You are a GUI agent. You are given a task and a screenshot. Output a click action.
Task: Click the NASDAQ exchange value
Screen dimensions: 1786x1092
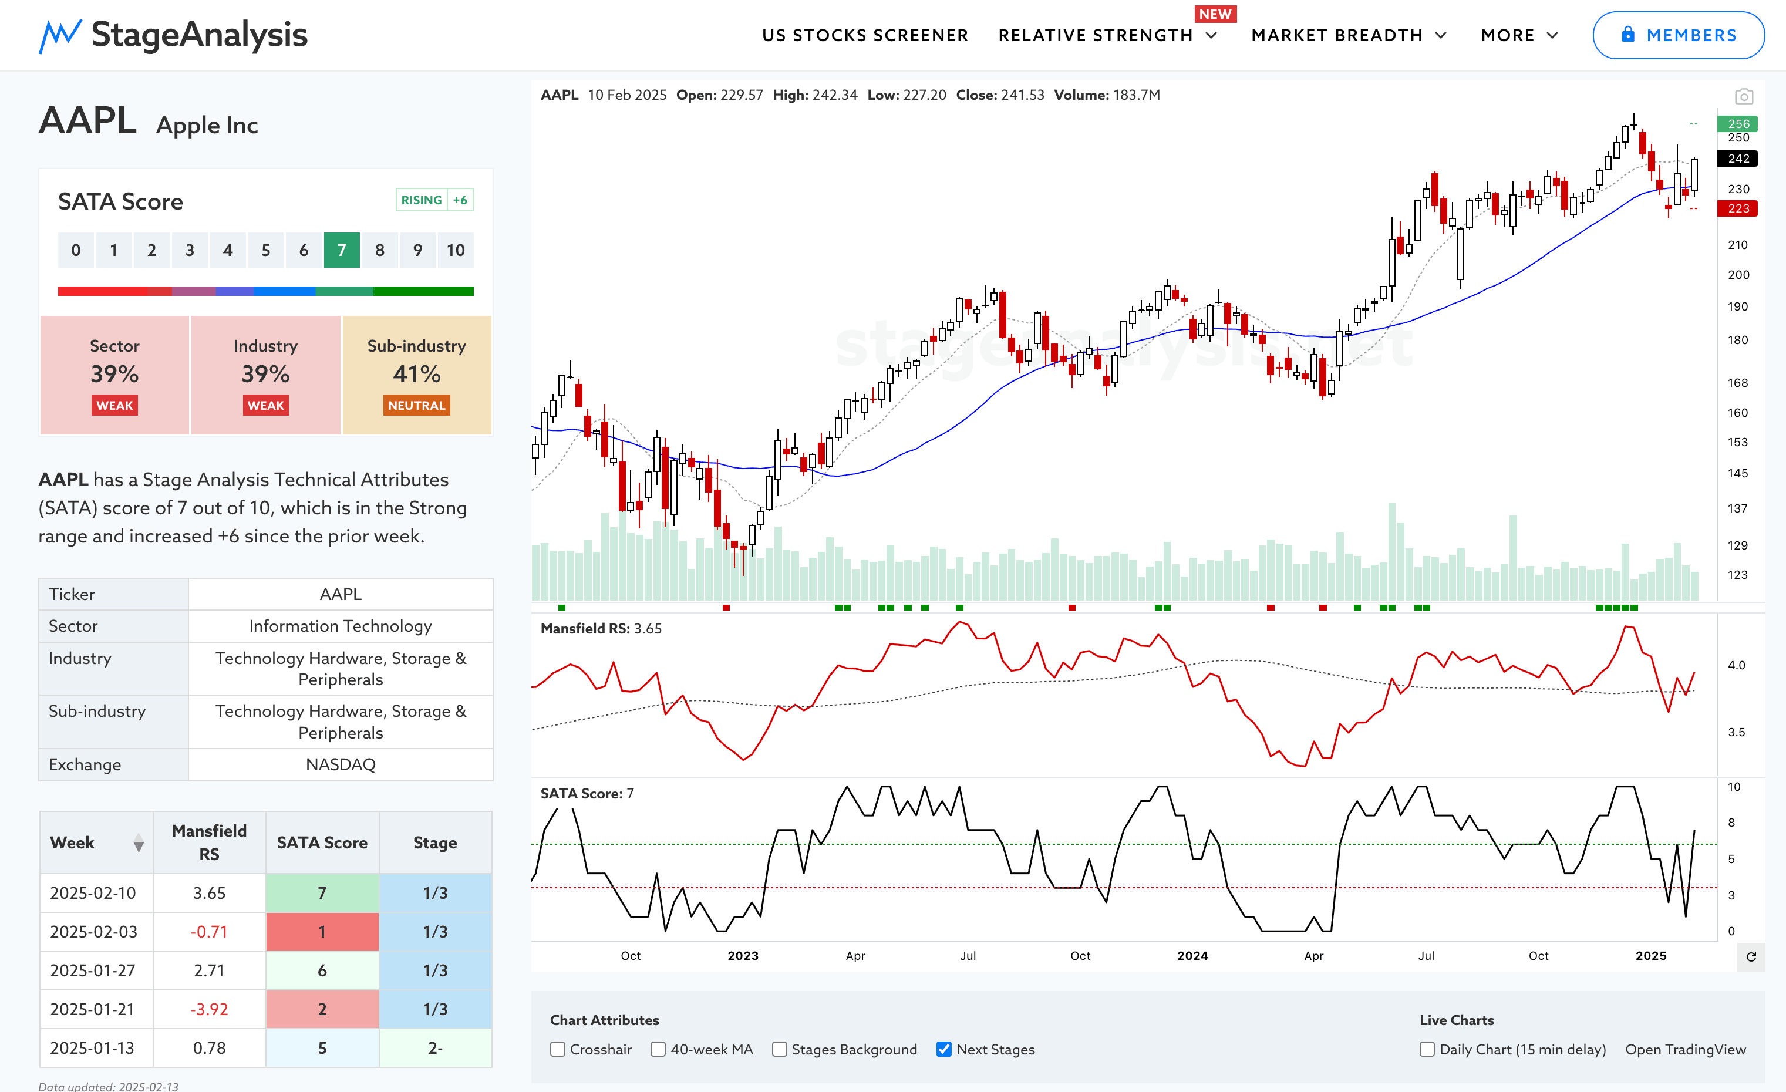(x=340, y=764)
